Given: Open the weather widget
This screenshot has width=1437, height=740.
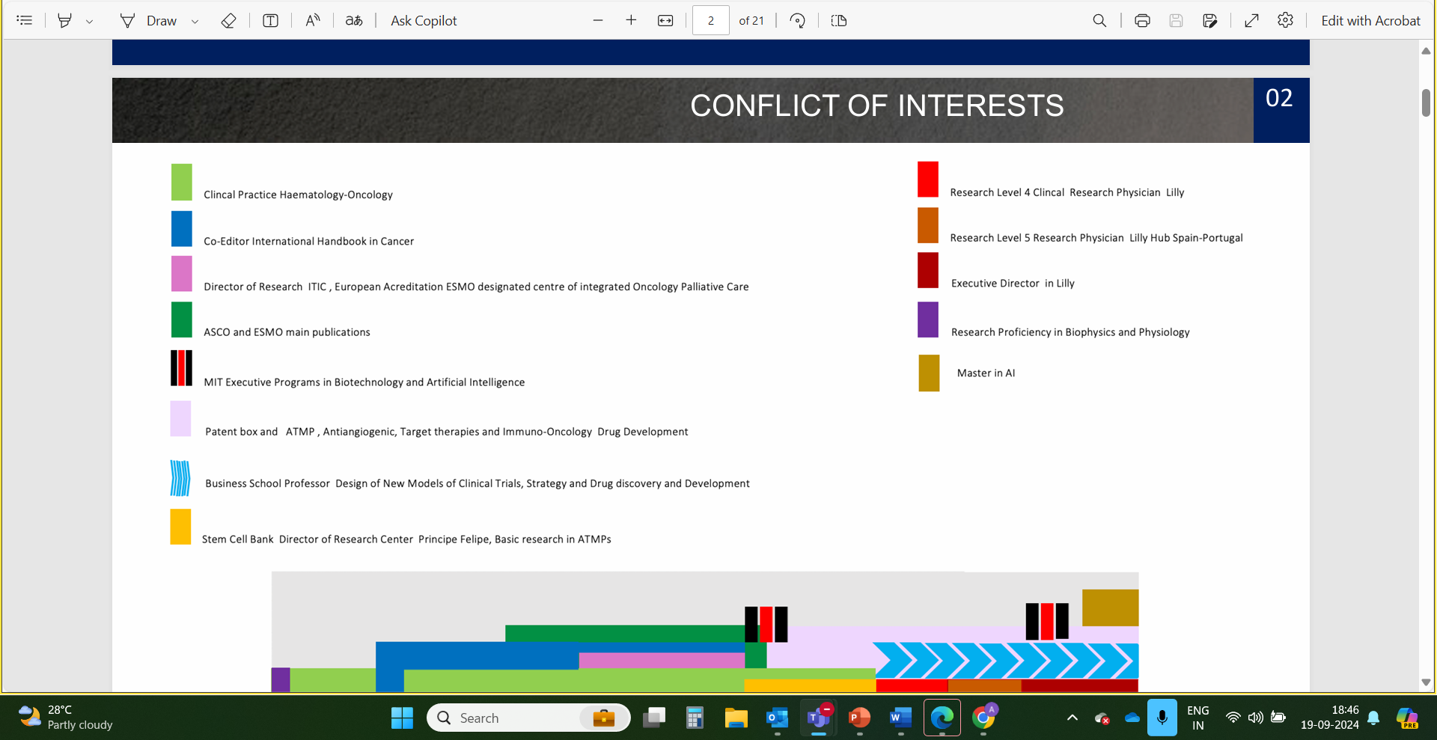Looking at the screenshot, I should [65, 718].
